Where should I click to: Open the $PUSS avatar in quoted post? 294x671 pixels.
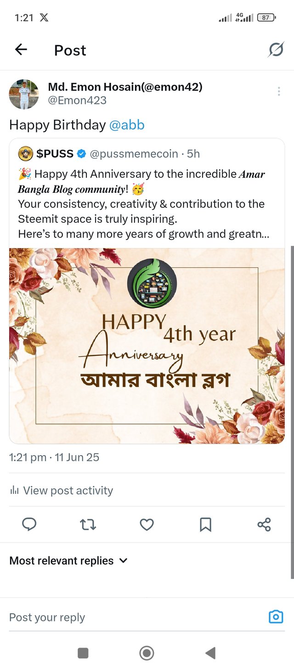(26, 154)
